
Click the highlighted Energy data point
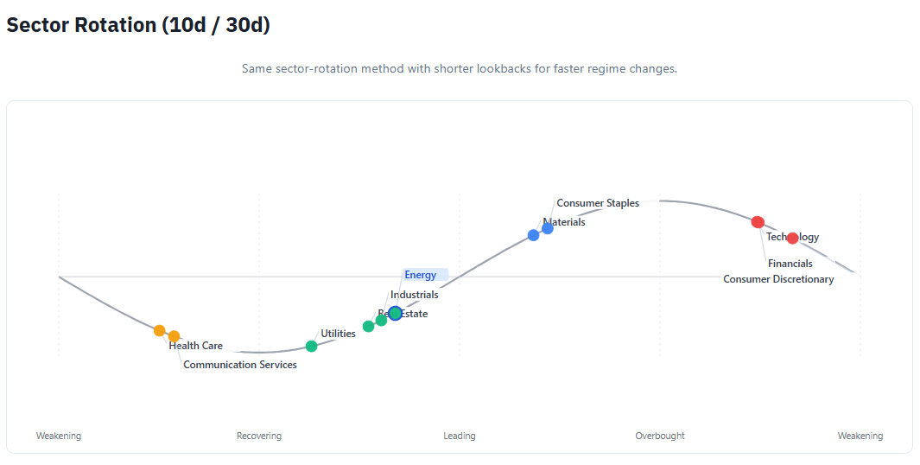point(395,313)
